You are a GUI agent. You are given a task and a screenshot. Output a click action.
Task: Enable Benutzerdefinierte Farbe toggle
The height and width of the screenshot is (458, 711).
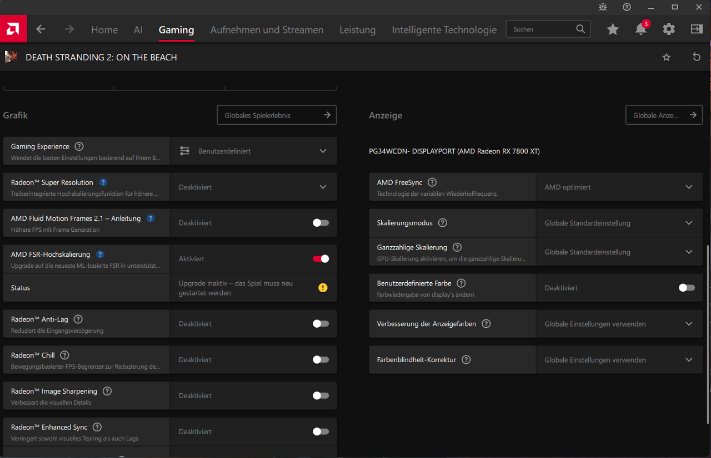click(x=687, y=288)
